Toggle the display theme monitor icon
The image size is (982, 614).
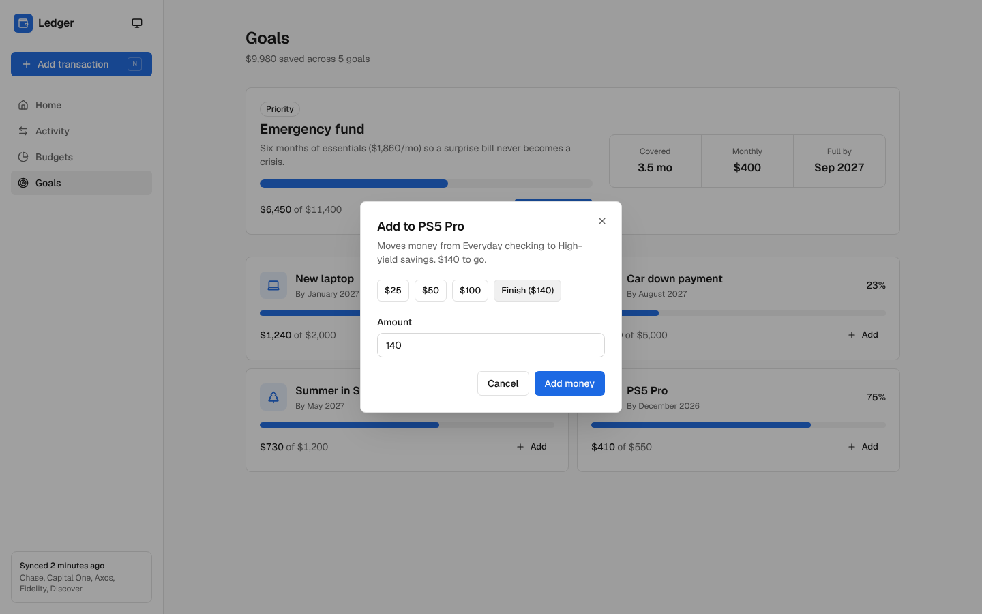[x=137, y=23]
